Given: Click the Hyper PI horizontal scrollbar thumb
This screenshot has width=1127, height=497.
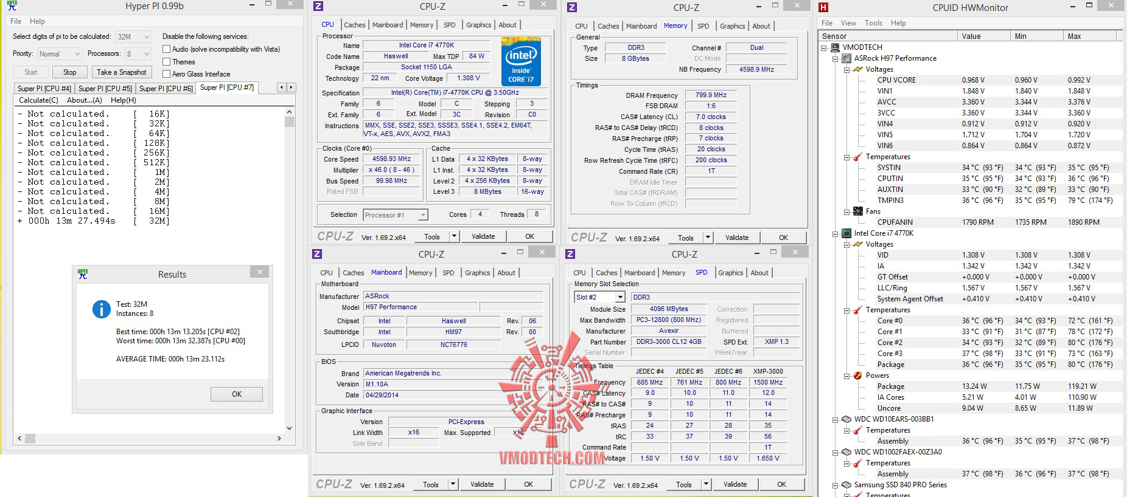Looking at the screenshot, I should click(30, 438).
